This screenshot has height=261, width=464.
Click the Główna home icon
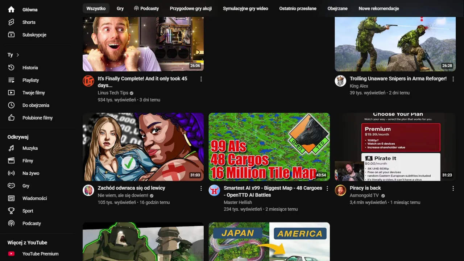[x=11, y=10]
